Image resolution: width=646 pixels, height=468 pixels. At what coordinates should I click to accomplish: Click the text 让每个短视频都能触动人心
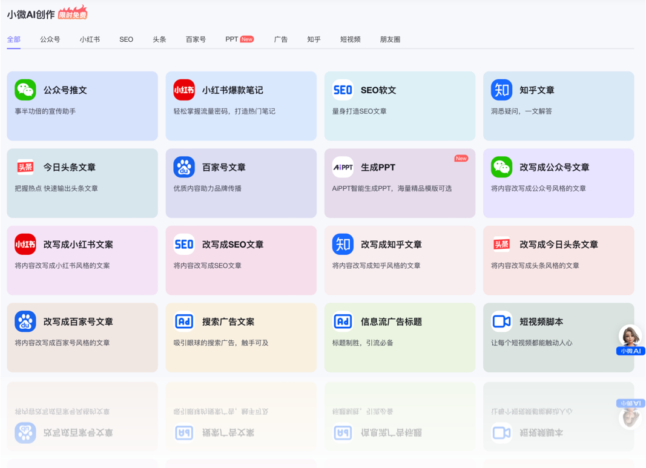click(532, 343)
